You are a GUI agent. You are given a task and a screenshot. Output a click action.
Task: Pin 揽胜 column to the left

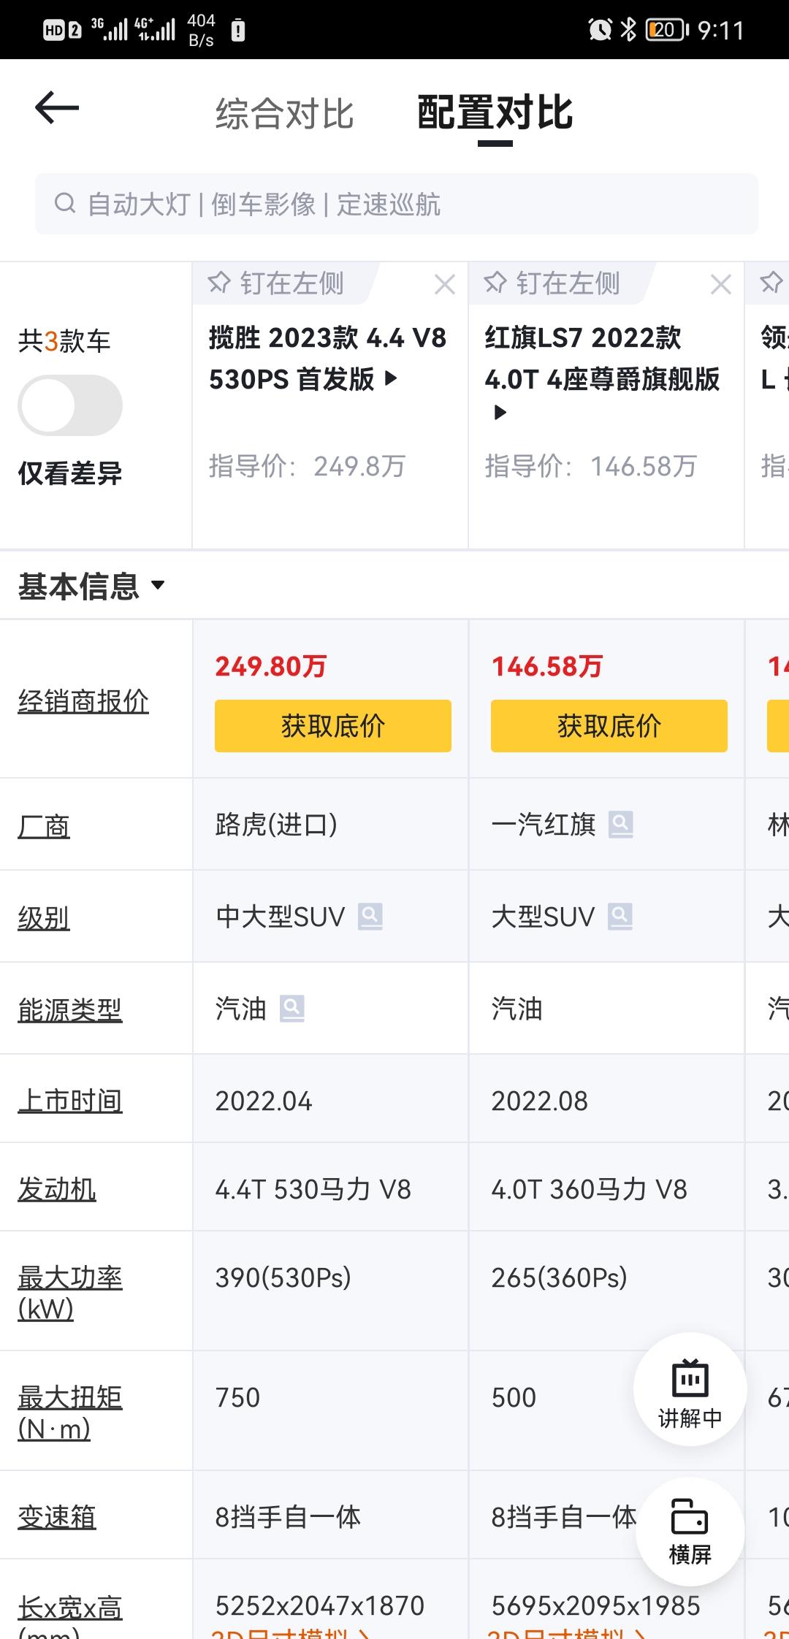pos(278,283)
